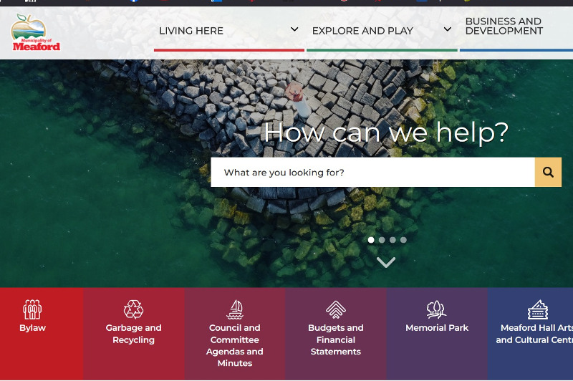Image resolution: width=573 pixels, height=381 pixels.
Task: Open the Living Here menu
Action: tap(191, 31)
